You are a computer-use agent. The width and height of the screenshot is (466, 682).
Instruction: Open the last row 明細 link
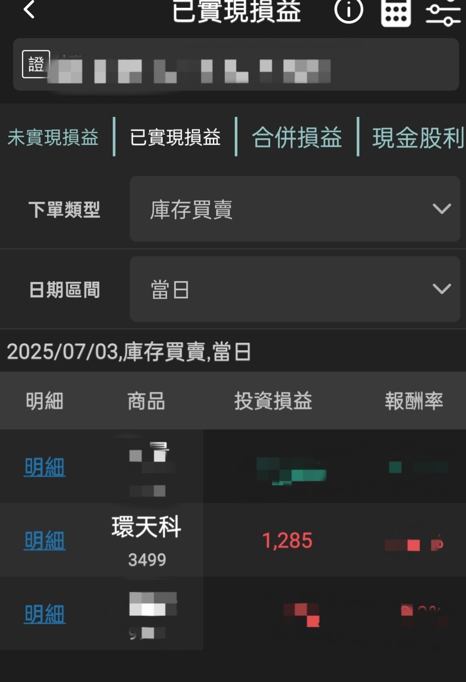(45, 614)
